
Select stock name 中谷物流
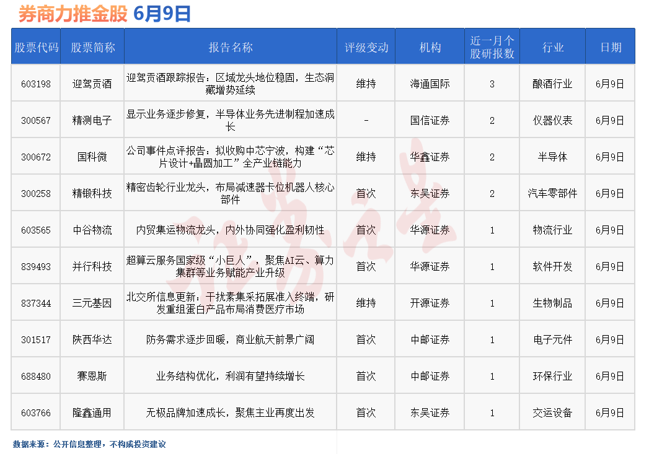[92, 230]
